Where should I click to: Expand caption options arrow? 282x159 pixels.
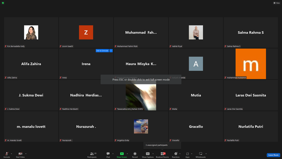coord(153,154)
